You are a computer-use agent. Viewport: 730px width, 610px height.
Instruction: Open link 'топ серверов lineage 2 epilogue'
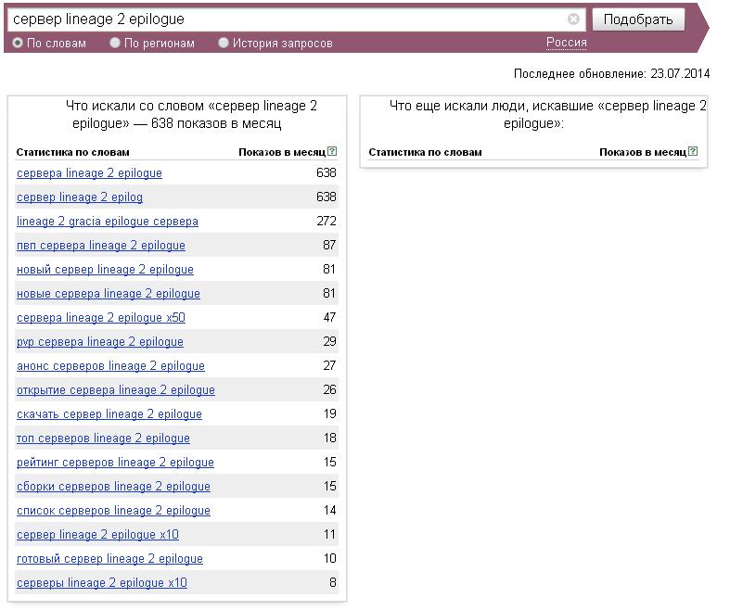coord(103,438)
